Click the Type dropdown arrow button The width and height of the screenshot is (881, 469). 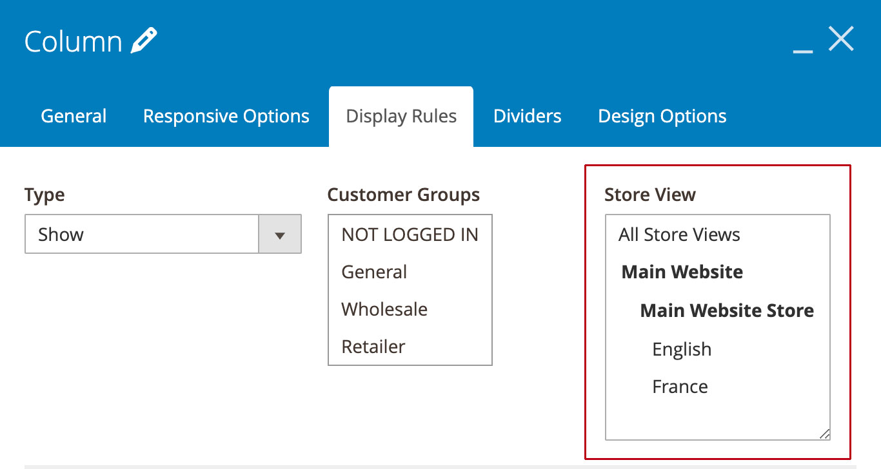pyautogui.click(x=280, y=235)
